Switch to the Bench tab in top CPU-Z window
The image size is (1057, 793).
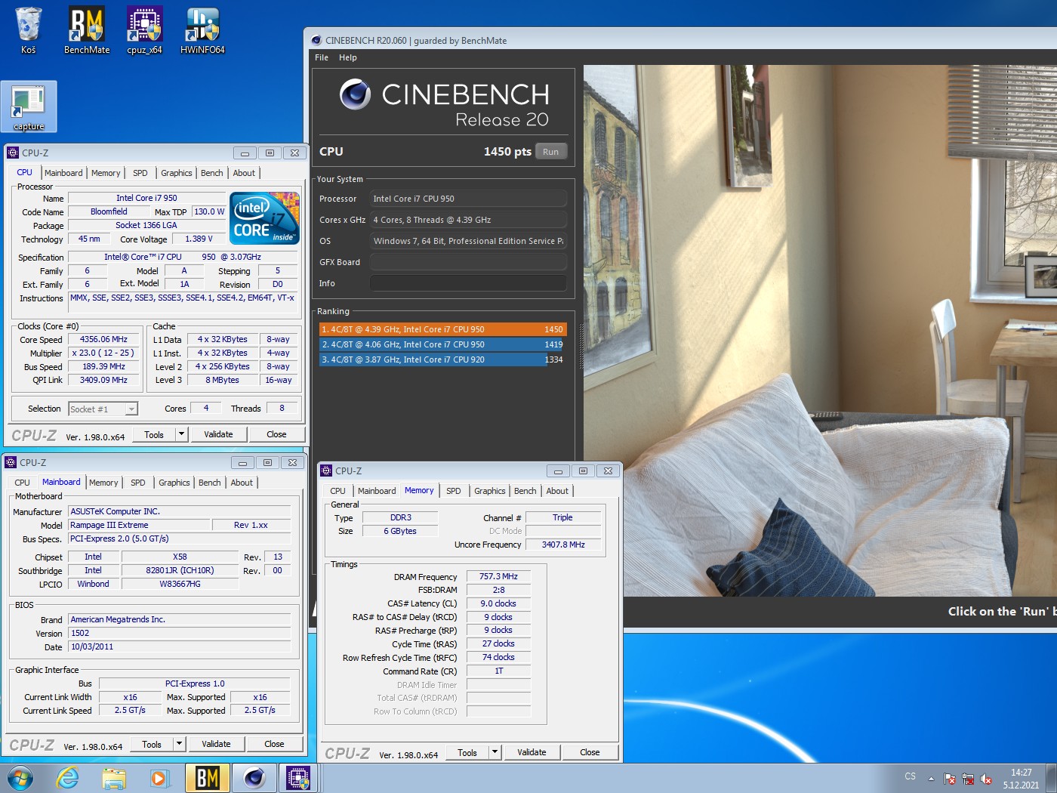pos(211,173)
